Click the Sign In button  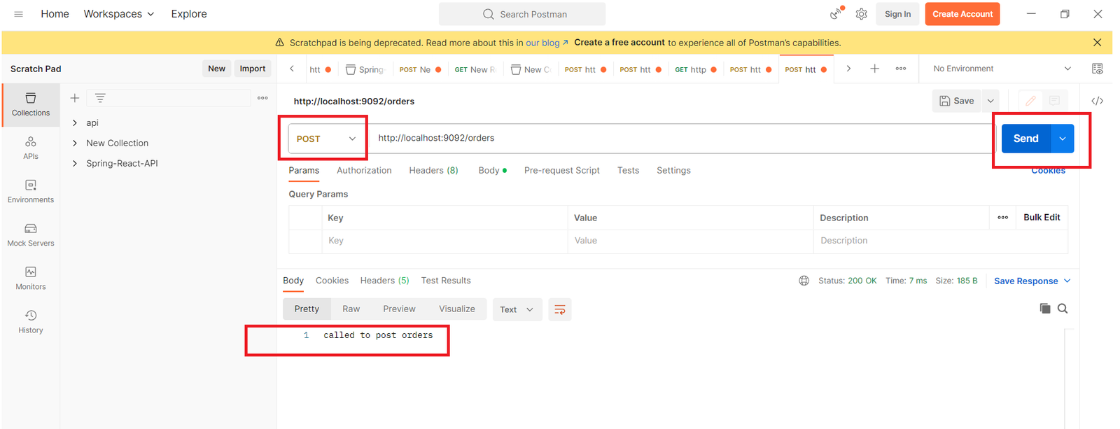point(897,14)
